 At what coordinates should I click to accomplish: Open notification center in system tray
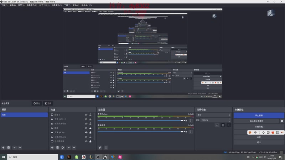pyautogui.click(x=280, y=157)
